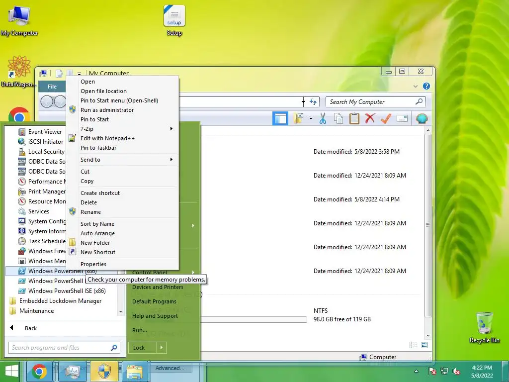Switch to details view icon in status bar
This screenshot has height=382, width=509.
point(413,345)
